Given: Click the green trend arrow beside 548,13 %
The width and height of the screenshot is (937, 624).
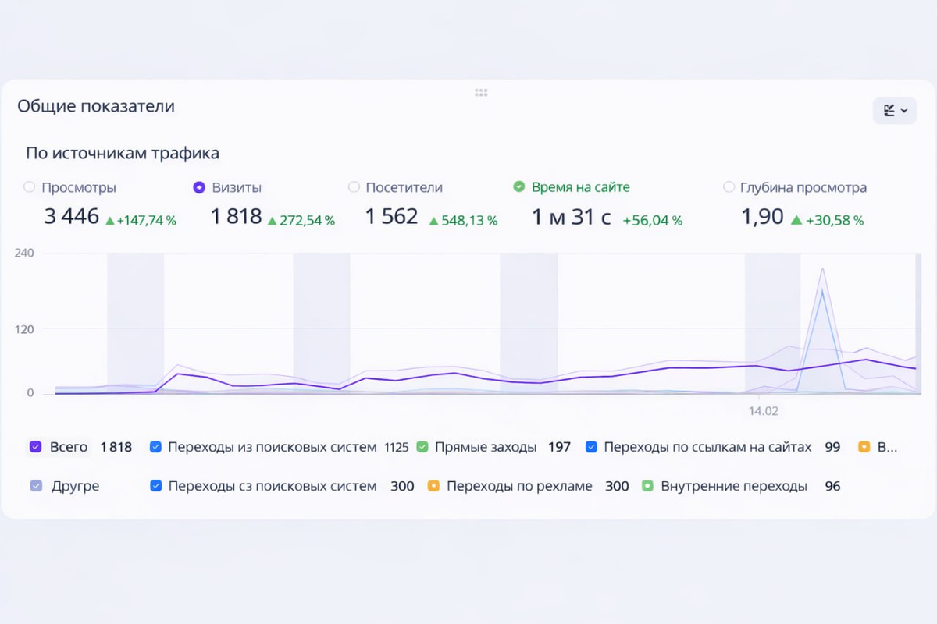Looking at the screenshot, I should coord(434,220).
